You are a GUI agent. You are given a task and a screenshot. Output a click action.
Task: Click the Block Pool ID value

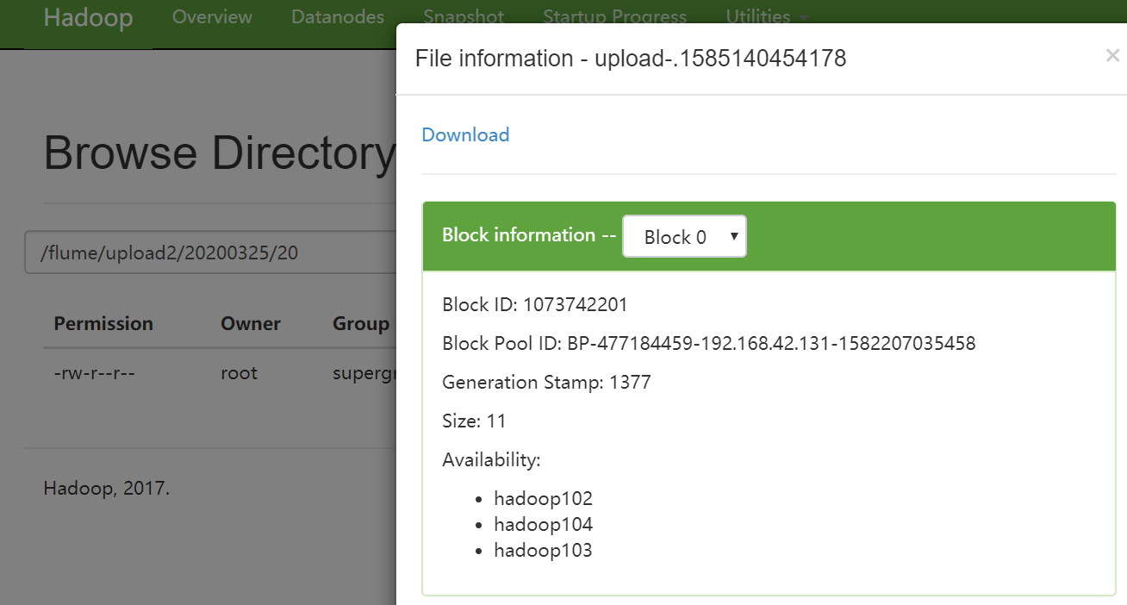click(771, 343)
